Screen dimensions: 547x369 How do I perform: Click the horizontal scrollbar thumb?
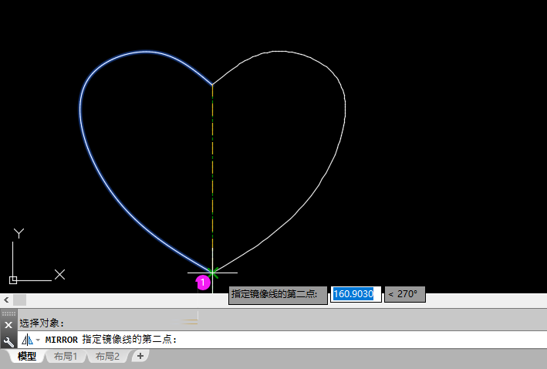[x=20, y=300]
